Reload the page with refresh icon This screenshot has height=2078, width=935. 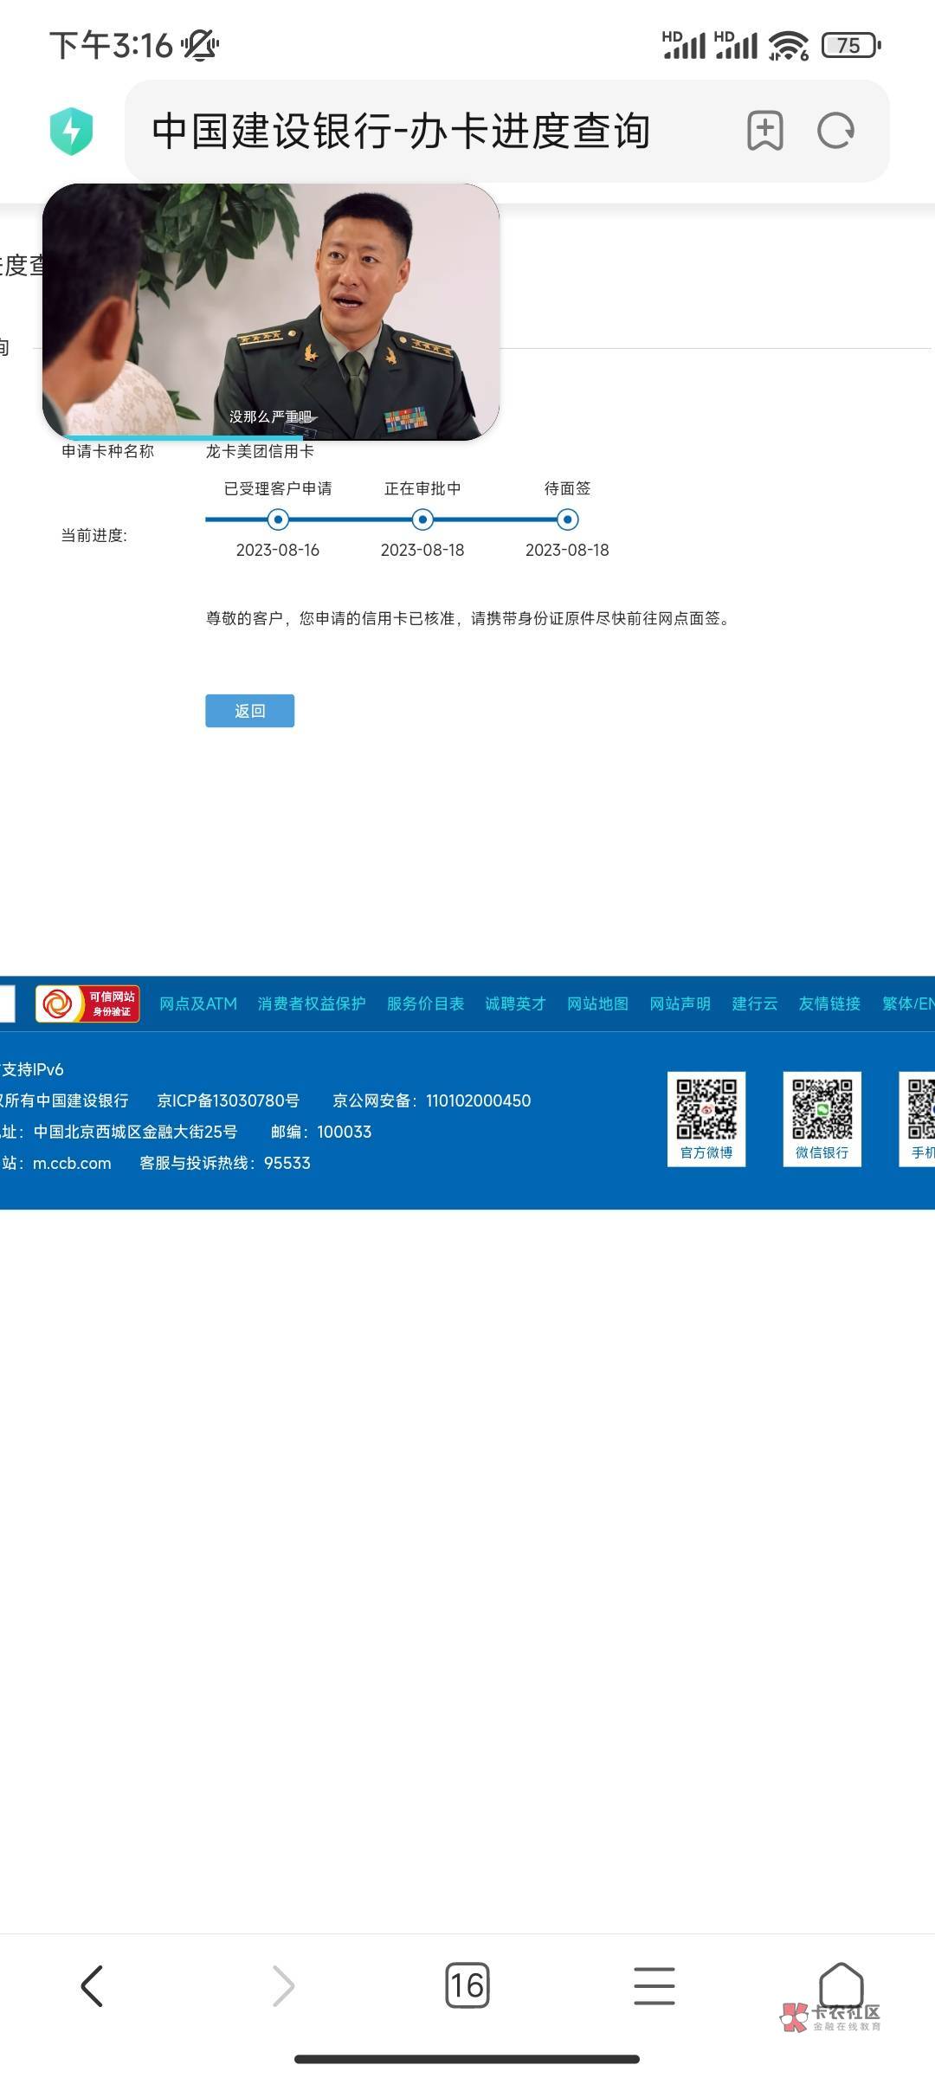click(x=835, y=132)
